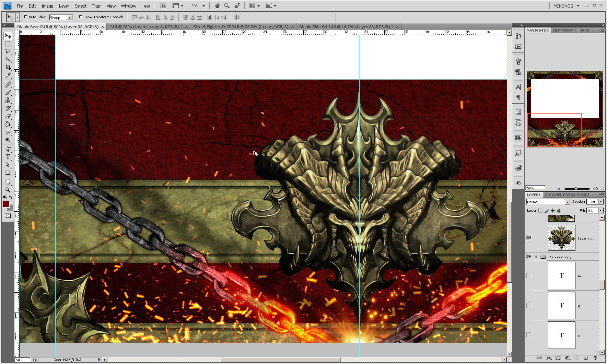Open the Styles fx panel in the dock
Screen dimensions: 607x364
pos(518,153)
